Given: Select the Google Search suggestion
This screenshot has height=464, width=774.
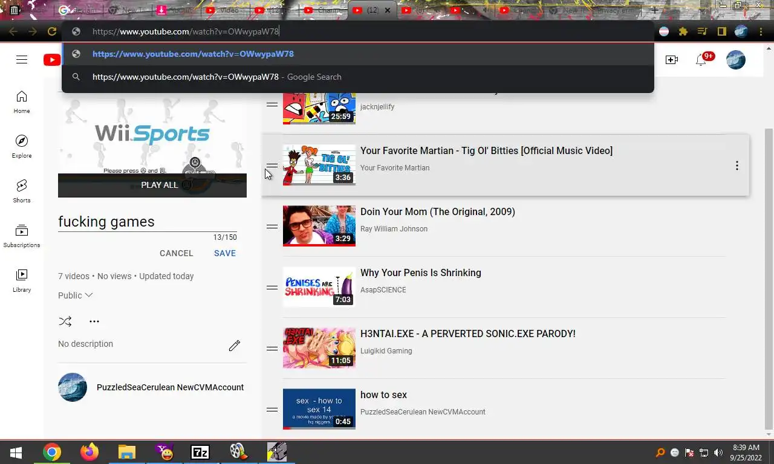Looking at the screenshot, I should (x=358, y=77).
